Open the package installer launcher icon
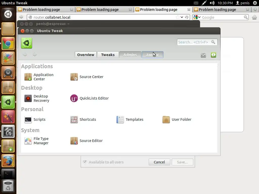 coord(8,146)
